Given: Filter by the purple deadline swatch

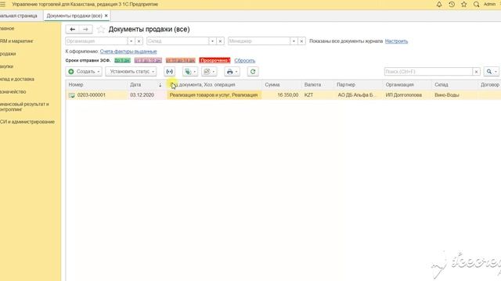Looking at the screenshot, I should pyautogui.click(x=148, y=61).
